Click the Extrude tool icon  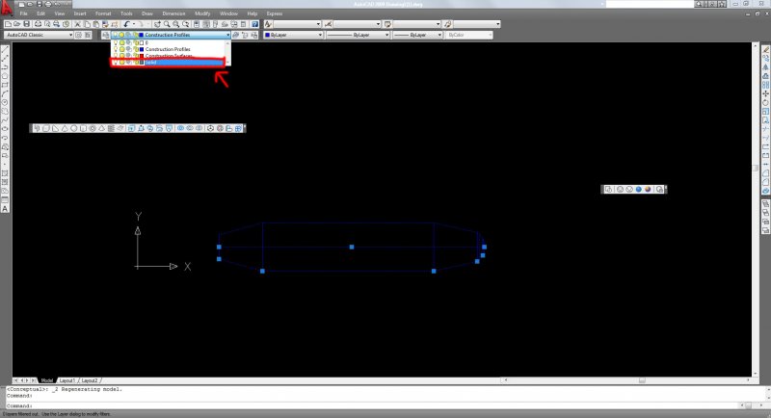coord(131,128)
